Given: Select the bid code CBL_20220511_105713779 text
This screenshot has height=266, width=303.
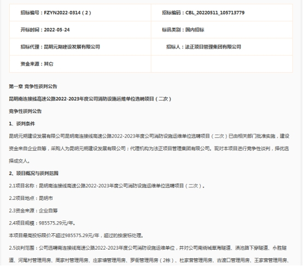Looking at the screenshot, I should point(215,13).
